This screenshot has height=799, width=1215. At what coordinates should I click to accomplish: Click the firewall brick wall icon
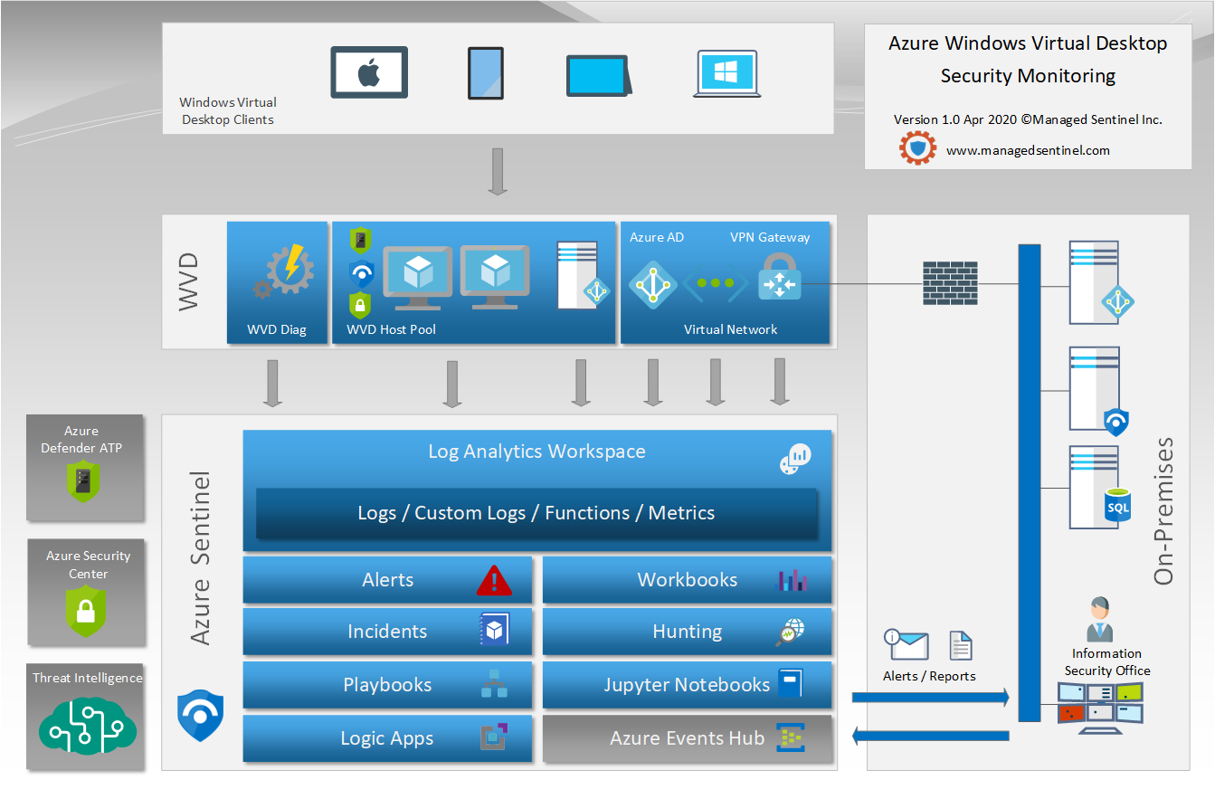[x=950, y=283]
